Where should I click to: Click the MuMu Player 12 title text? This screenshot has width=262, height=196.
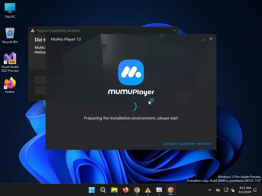click(66, 39)
